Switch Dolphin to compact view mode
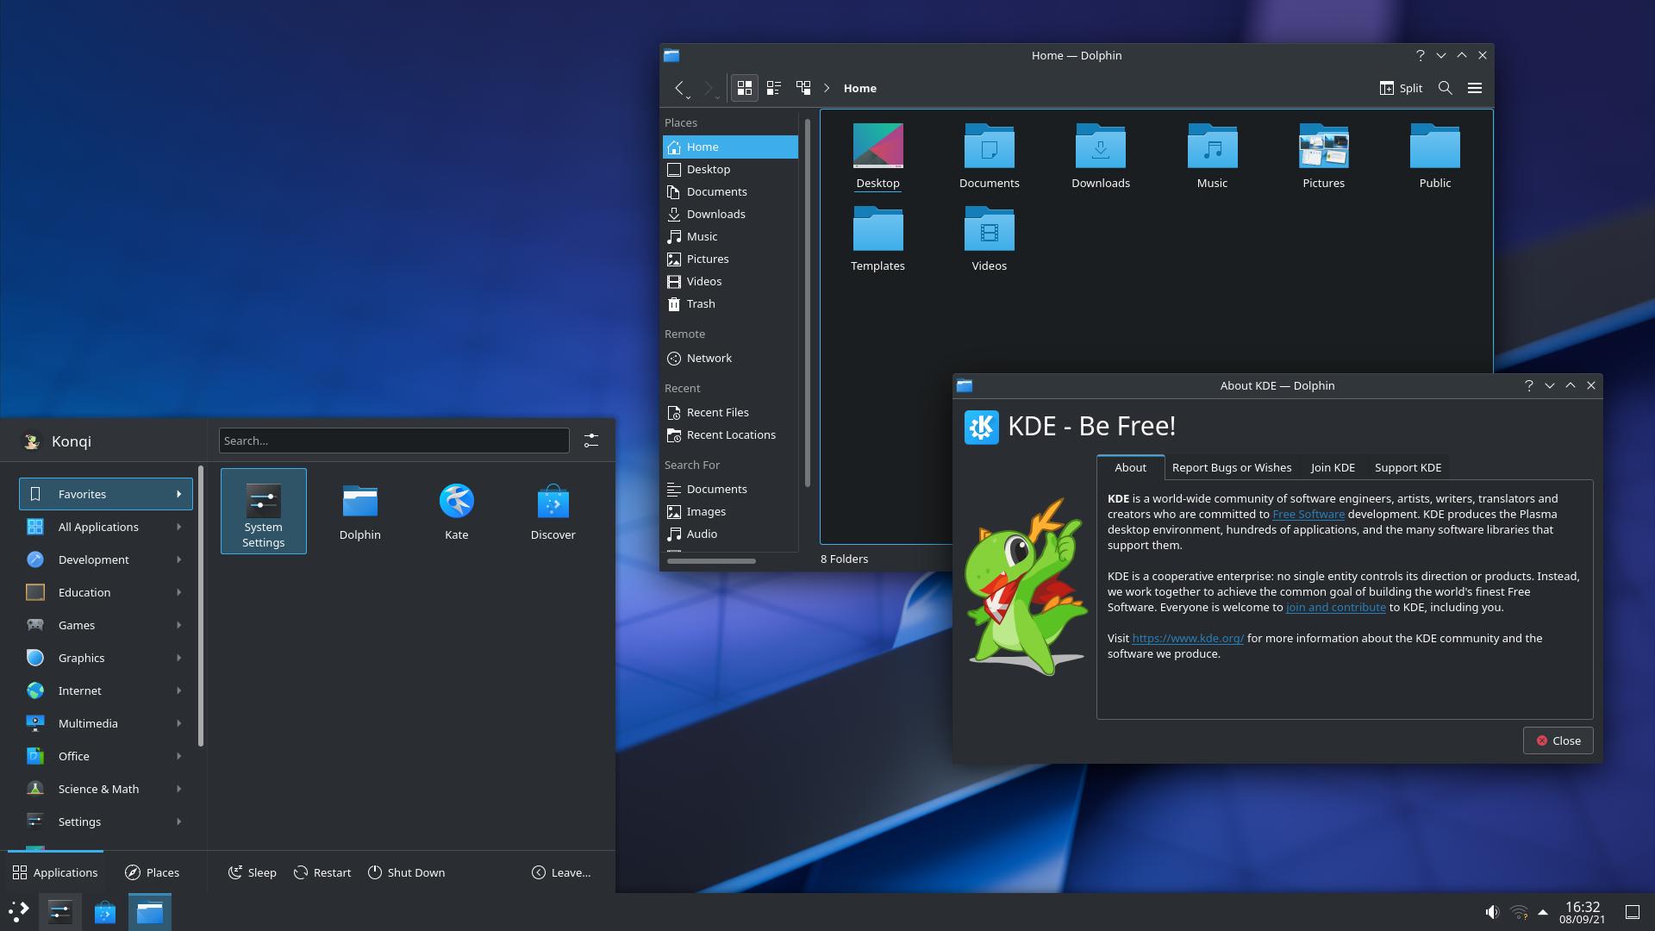Screen dimensions: 1655x931 [774, 88]
